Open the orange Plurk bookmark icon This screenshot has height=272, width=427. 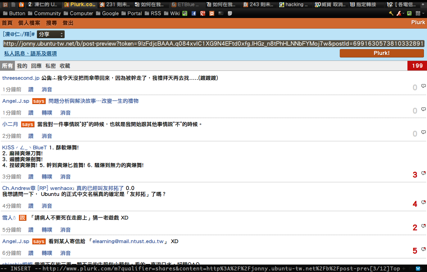(212, 13)
